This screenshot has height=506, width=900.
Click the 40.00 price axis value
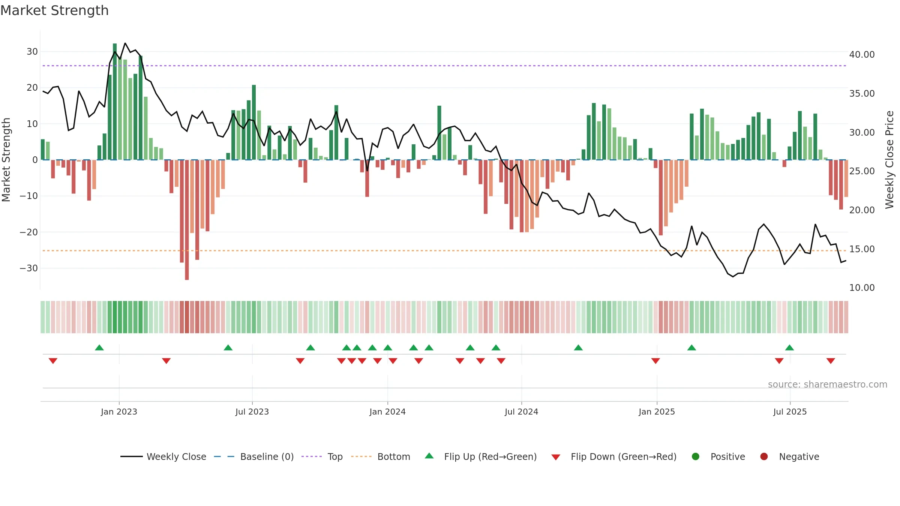tap(862, 55)
